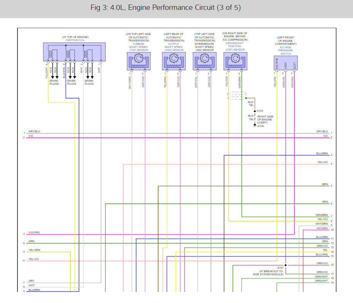Click the 'A/C HIGH PRESSURE SWITCH' label
353x303 pixels.
point(285,51)
